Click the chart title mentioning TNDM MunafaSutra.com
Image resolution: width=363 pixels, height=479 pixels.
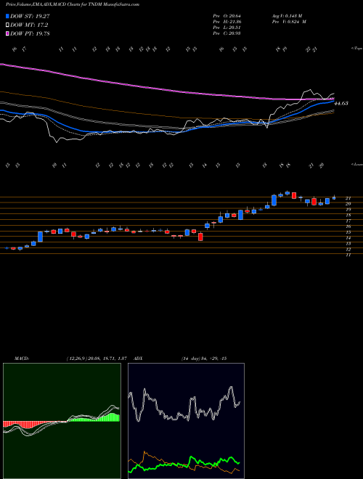pyautogui.click(x=73, y=4)
